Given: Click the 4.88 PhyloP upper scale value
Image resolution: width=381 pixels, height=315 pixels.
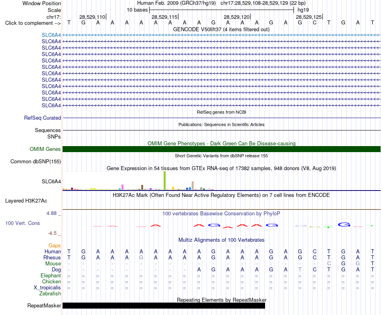Looking at the screenshot, I should [51, 213].
